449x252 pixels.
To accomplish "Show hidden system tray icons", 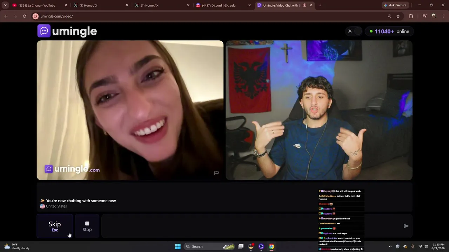I will [x=390, y=246].
